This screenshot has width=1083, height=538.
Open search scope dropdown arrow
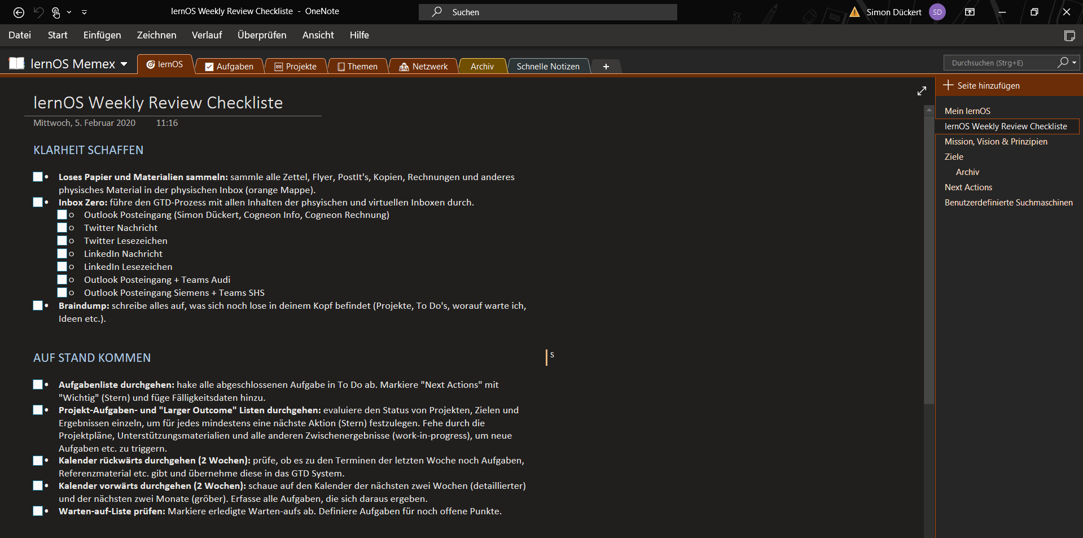[x=1074, y=63]
